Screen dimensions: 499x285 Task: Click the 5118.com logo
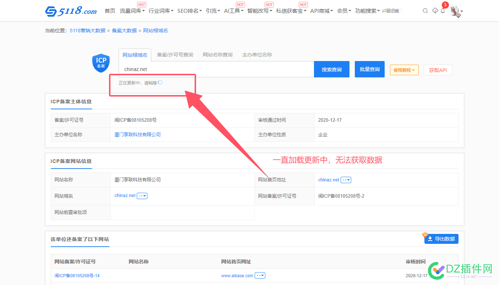(71, 11)
